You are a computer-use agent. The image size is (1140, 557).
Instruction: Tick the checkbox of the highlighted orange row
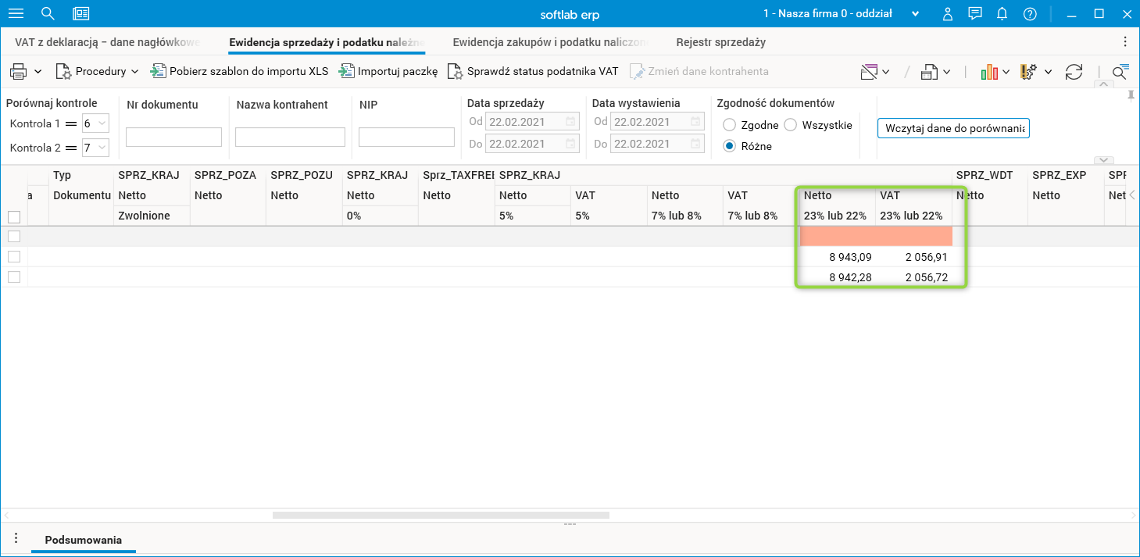(14, 236)
